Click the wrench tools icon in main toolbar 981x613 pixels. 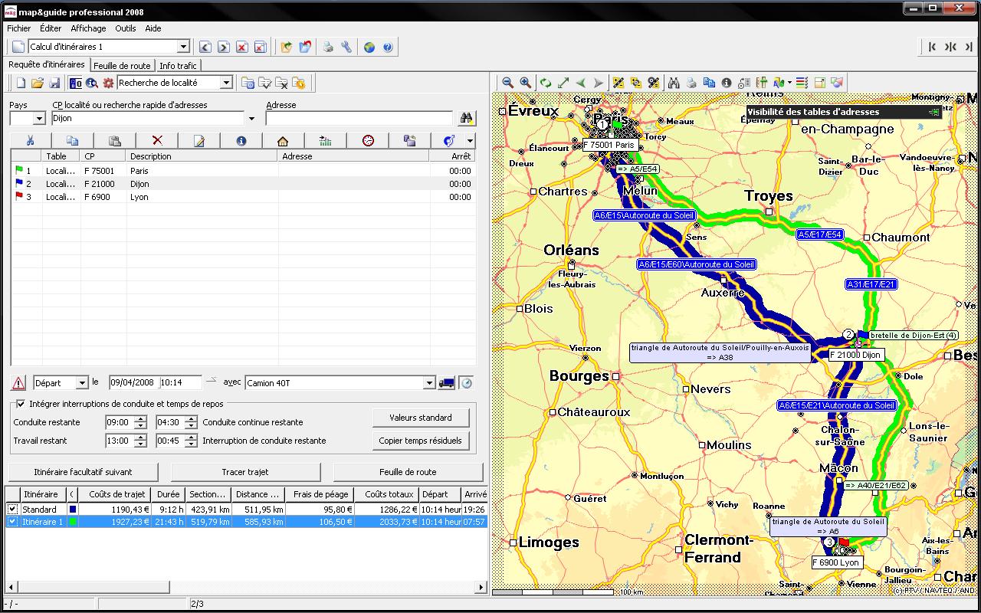(x=346, y=47)
